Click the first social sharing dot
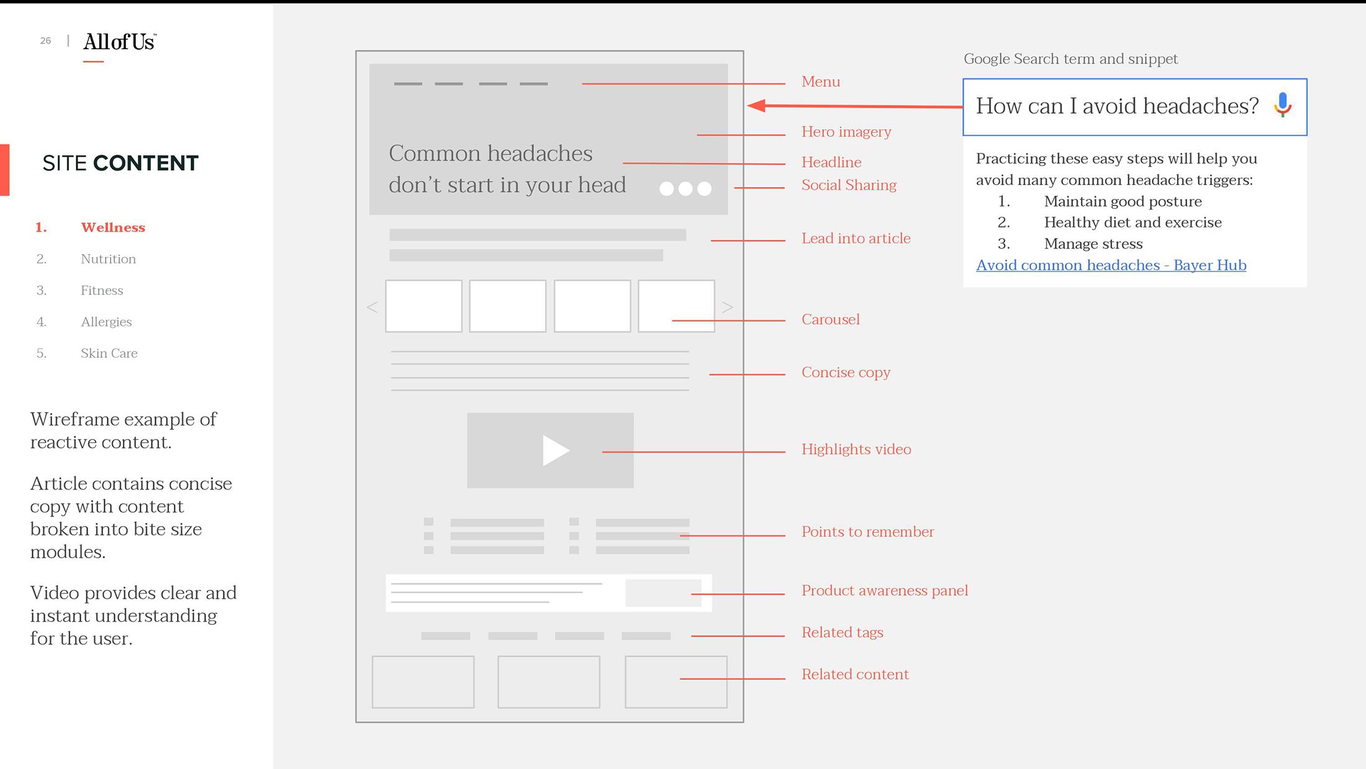 click(666, 189)
